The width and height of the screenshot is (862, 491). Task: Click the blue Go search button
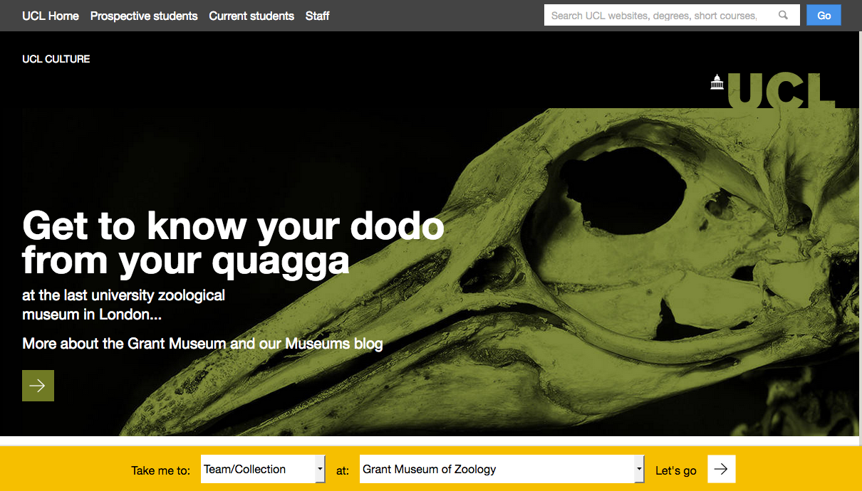coord(824,15)
